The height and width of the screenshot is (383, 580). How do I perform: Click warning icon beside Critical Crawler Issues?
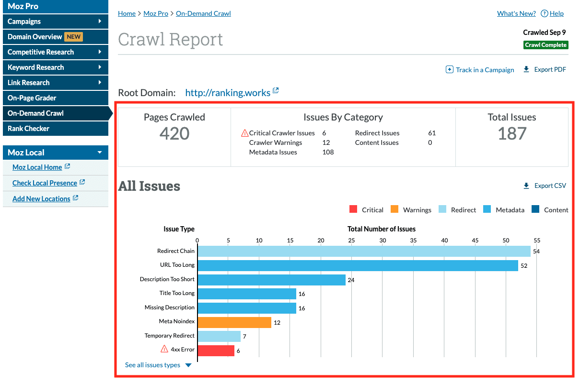pyautogui.click(x=244, y=133)
